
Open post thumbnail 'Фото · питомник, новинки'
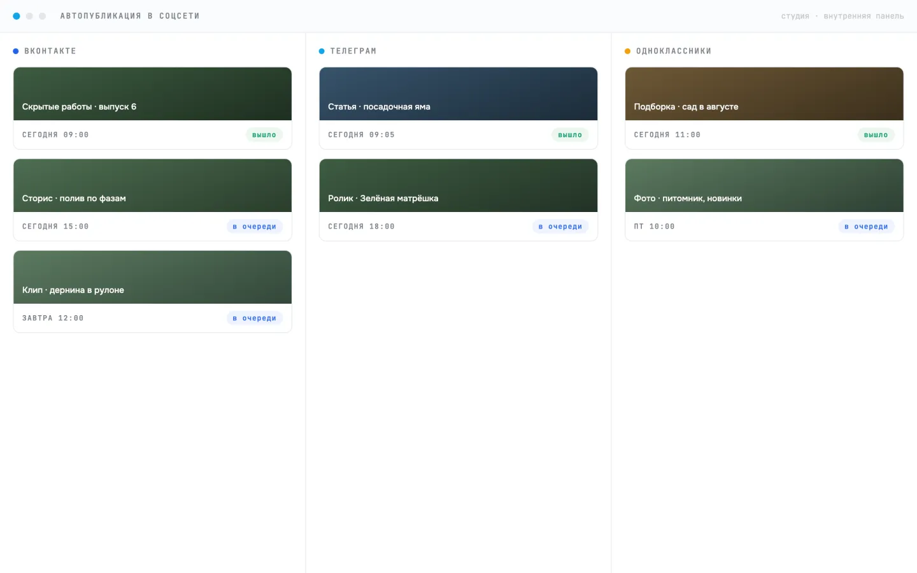click(x=764, y=185)
